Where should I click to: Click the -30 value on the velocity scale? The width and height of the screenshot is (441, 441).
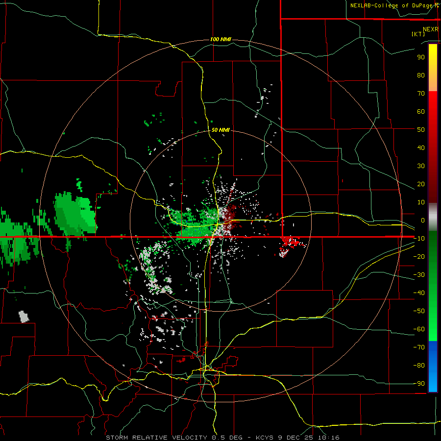pyautogui.click(x=419, y=275)
